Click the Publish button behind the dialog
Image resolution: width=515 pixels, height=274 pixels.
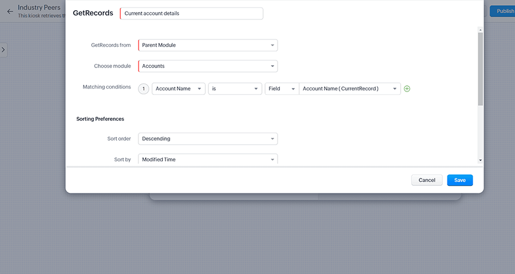pyautogui.click(x=502, y=11)
